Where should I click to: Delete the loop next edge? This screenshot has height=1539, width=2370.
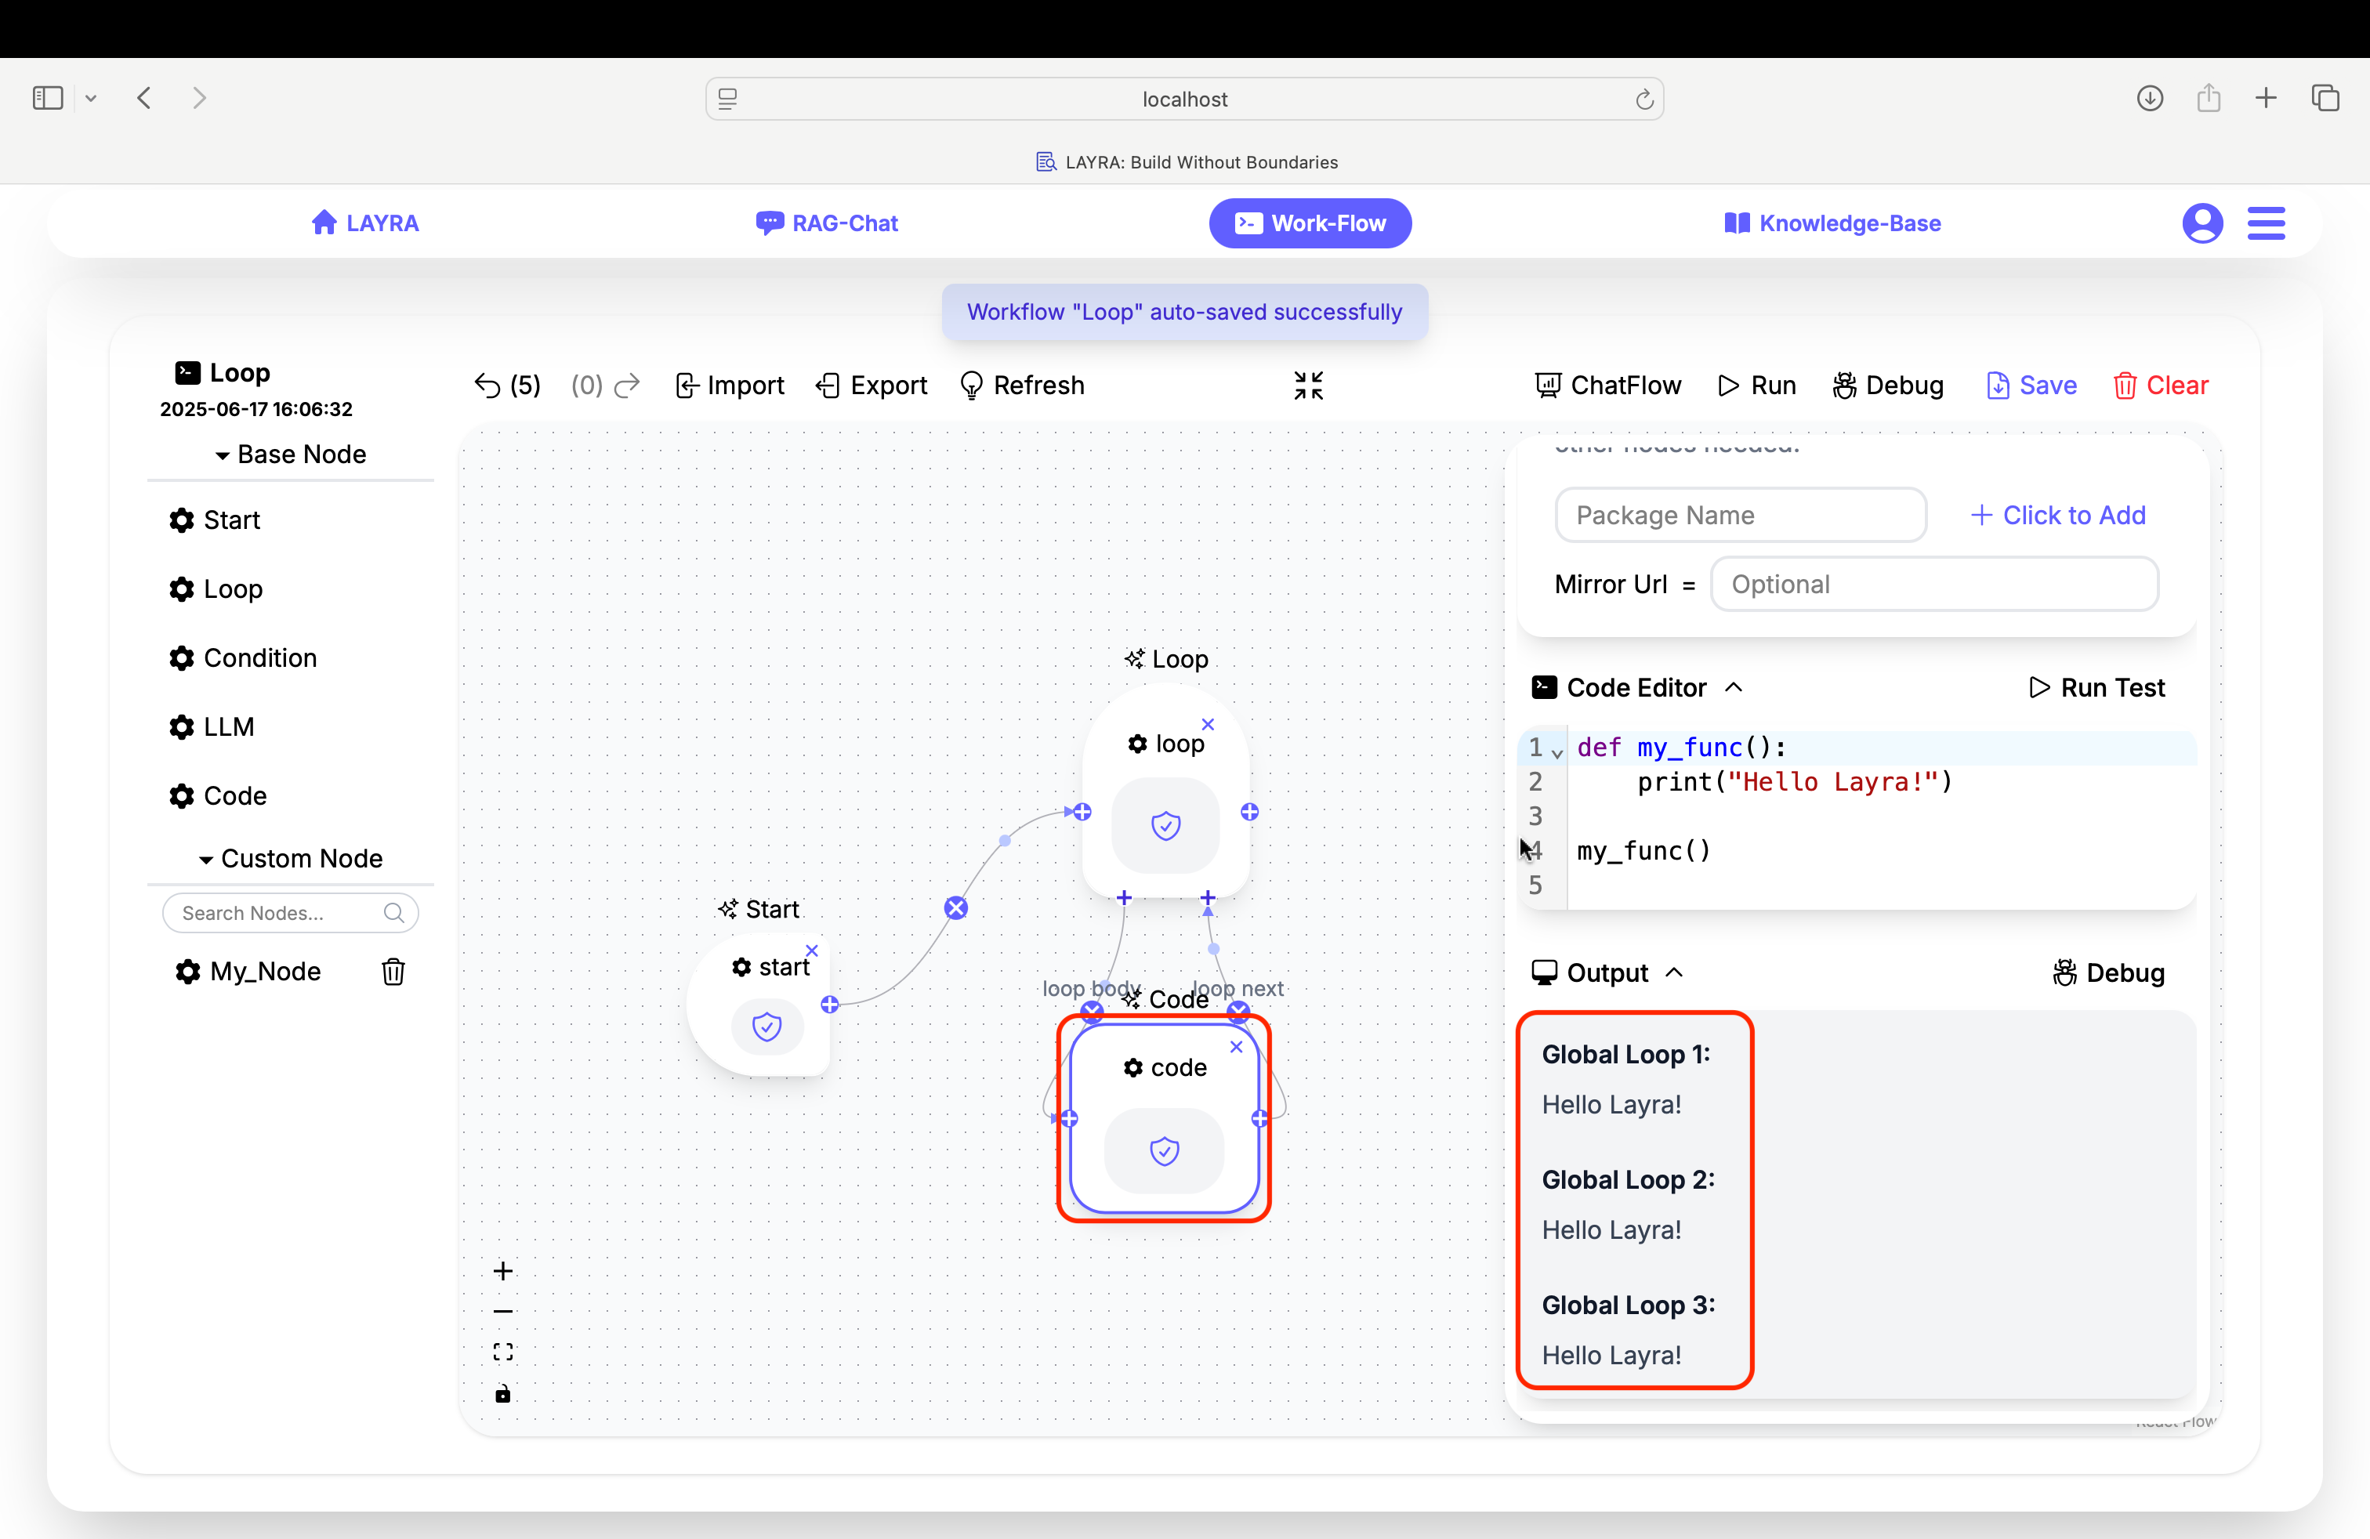[x=1238, y=1010]
